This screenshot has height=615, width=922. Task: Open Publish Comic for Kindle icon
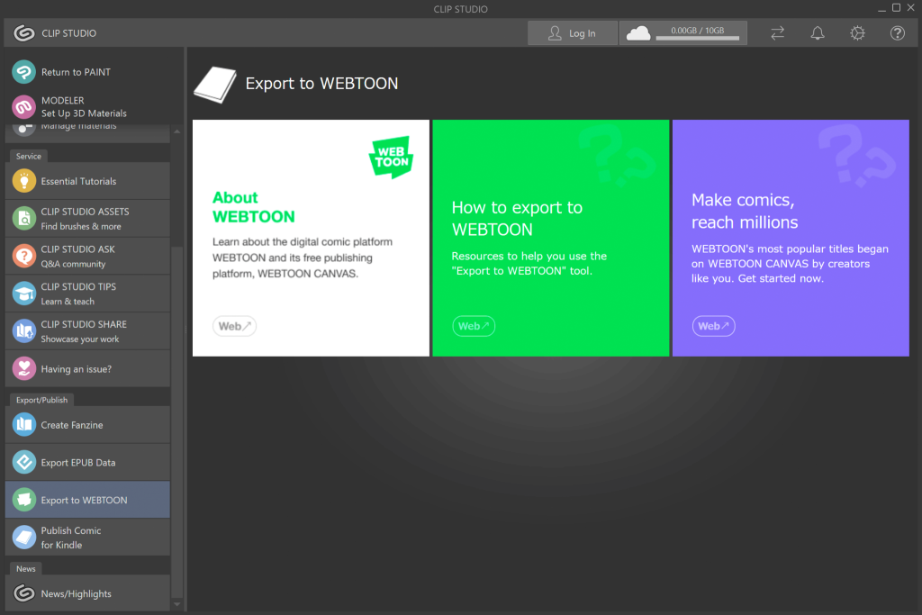pyautogui.click(x=24, y=538)
